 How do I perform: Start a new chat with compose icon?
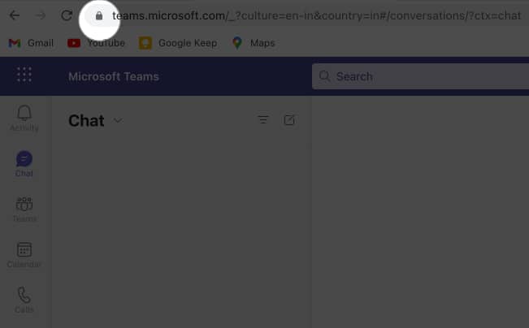tap(289, 119)
